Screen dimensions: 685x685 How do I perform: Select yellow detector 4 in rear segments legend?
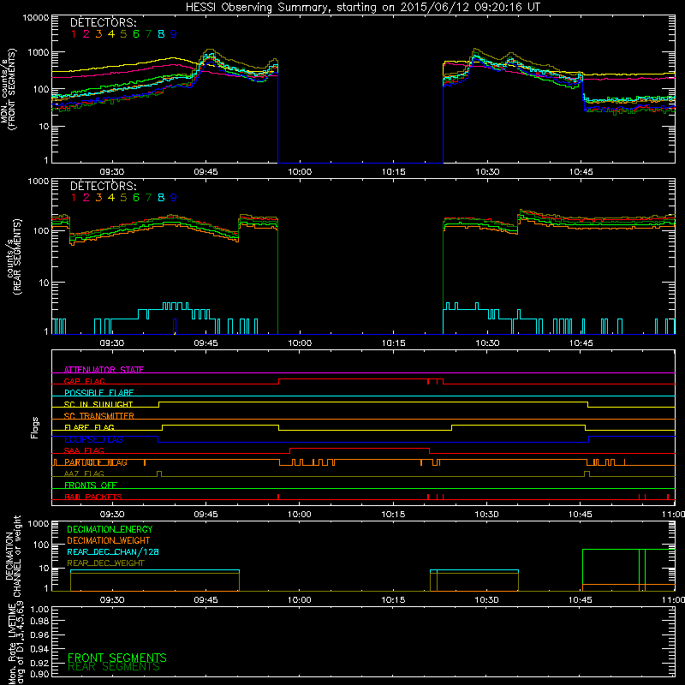(111, 198)
